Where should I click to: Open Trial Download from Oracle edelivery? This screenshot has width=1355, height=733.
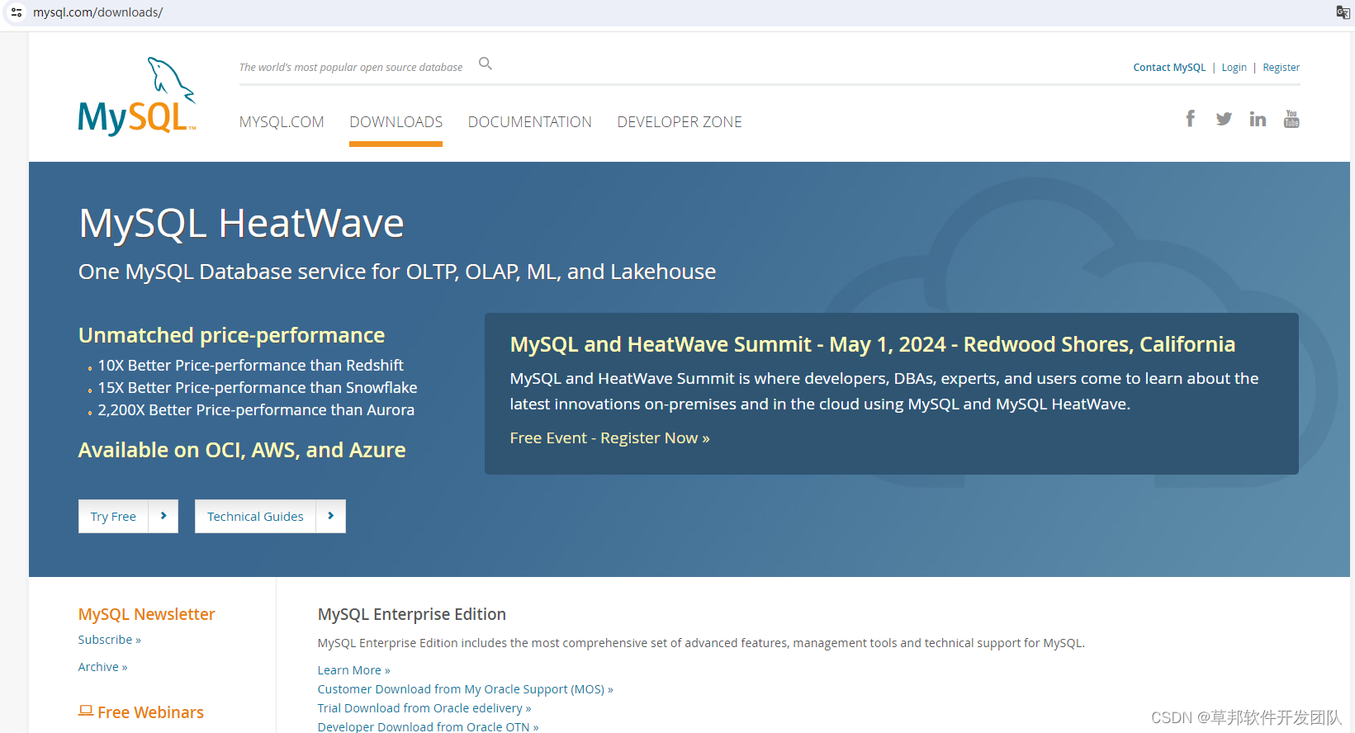[x=424, y=708]
